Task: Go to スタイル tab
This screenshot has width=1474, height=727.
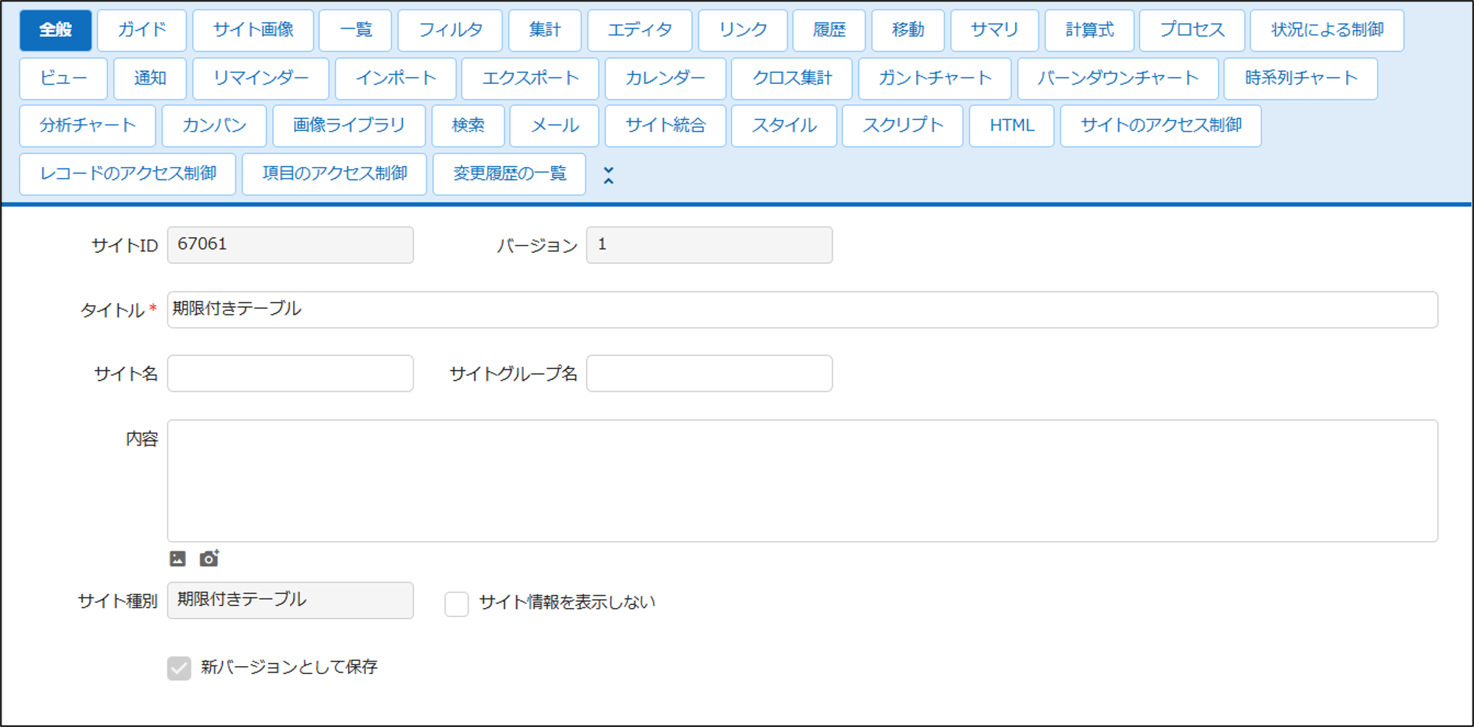Action: point(784,126)
